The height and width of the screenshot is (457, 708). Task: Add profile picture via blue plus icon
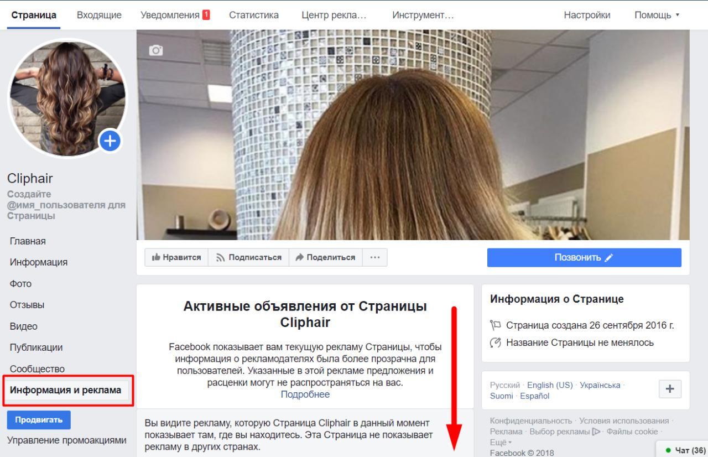tap(111, 141)
